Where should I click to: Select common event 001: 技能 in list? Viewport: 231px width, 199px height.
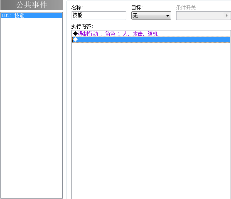click(x=32, y=15)
